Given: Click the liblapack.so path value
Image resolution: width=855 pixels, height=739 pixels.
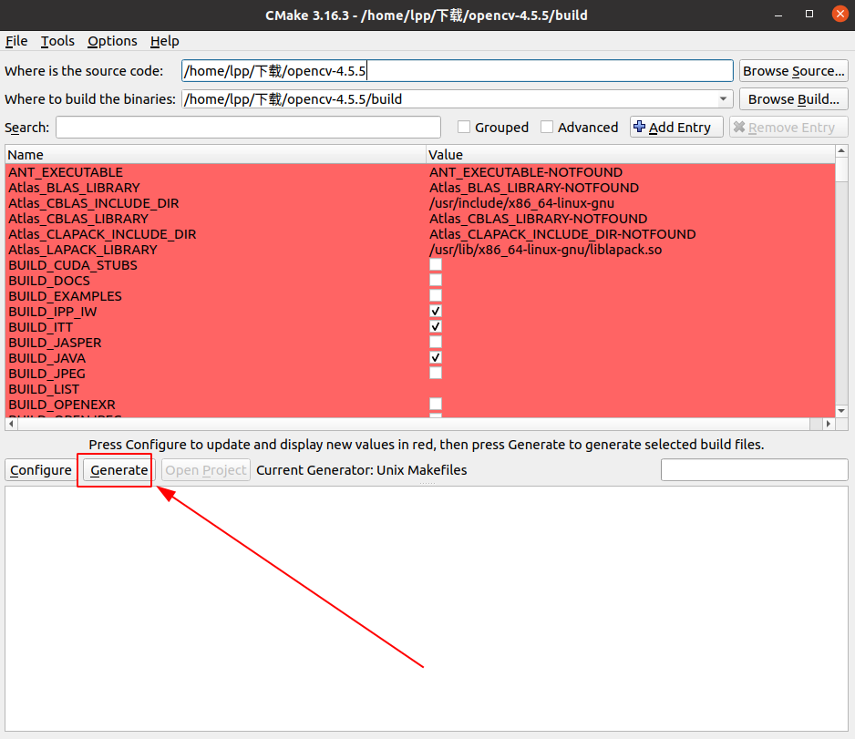Looking at the screenshot, I should pyautogui.click(x=545, y=250).
